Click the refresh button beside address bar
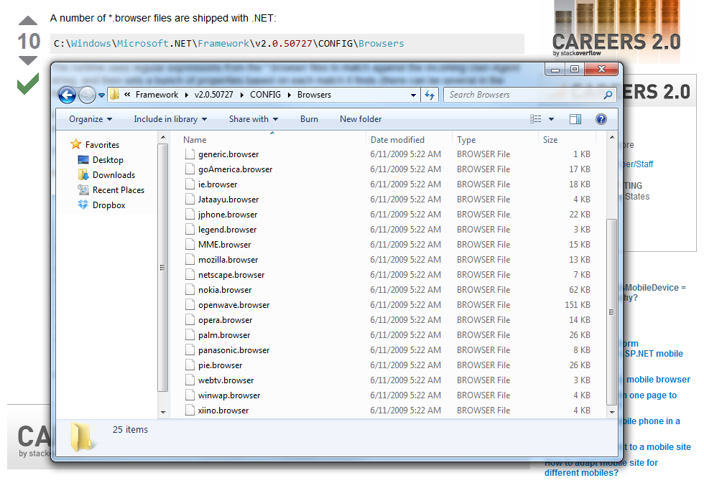 tap(430, 95)
